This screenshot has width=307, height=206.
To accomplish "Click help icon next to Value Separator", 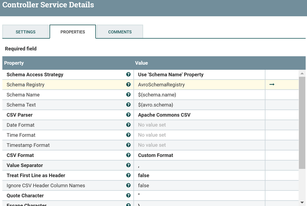I will coord(128,165).
